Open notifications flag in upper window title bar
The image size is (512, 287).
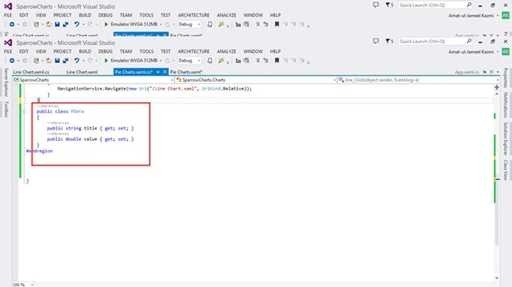coord(389,5)
